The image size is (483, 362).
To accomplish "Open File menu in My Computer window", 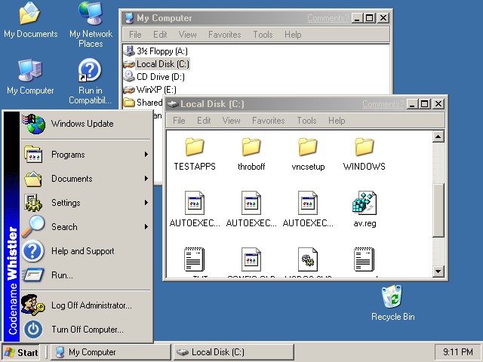I will point(135,35).
